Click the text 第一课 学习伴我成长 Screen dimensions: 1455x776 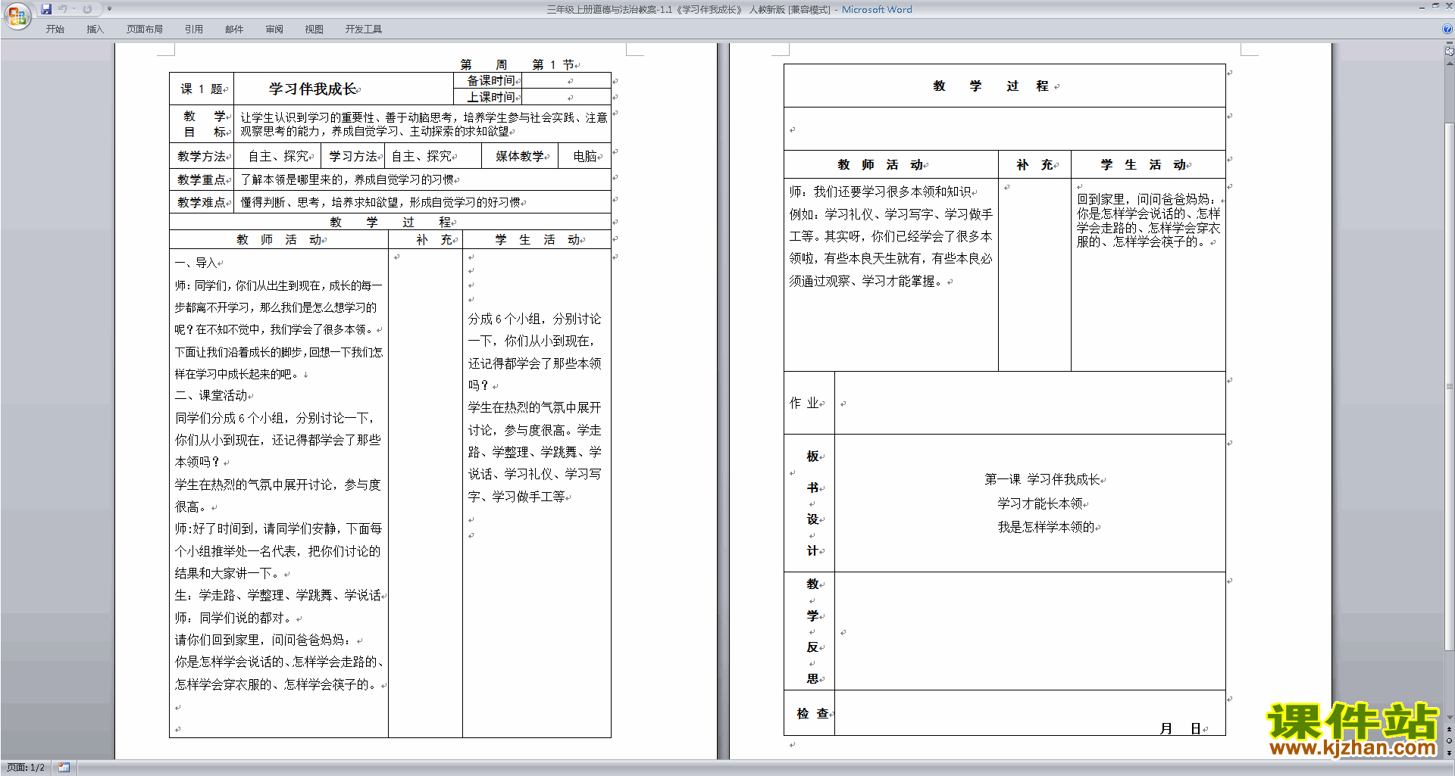tap(1042, 479)
